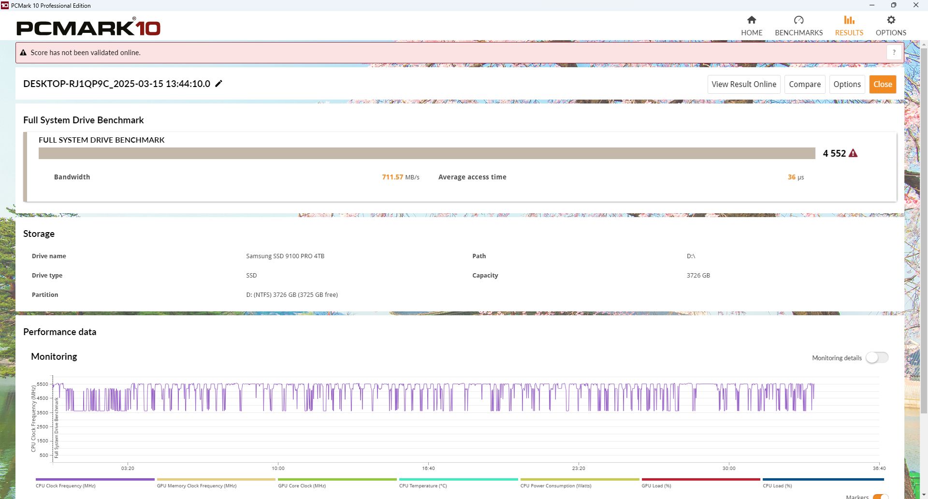
Task: Click the PCMark 10 logo
Action: point(88,27)
